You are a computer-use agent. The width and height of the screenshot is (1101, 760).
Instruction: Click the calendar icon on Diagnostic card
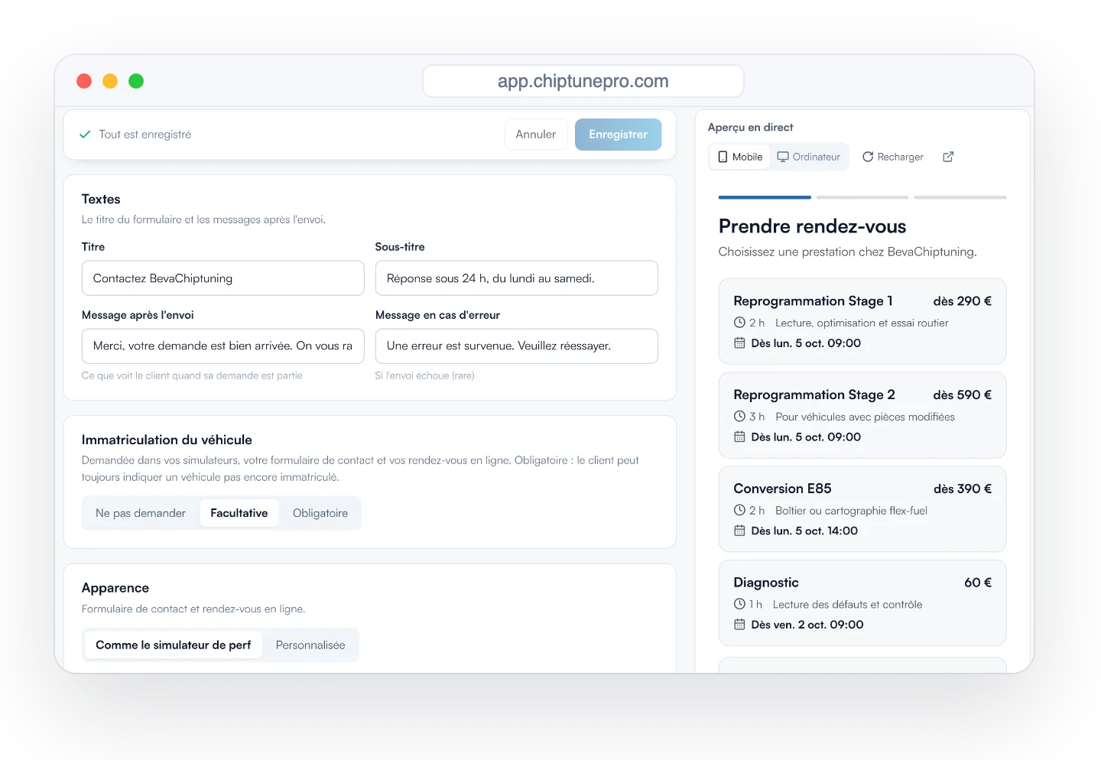(739, 625)
